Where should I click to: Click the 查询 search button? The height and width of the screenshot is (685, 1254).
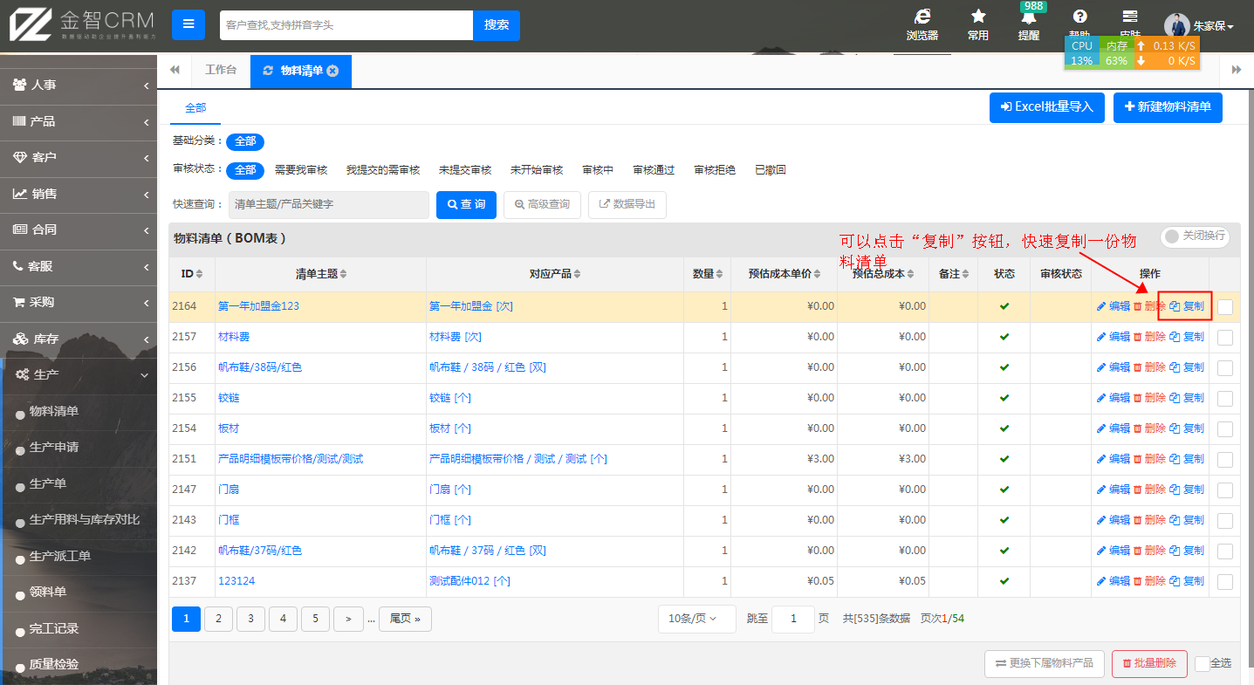(x=466, y=205)
